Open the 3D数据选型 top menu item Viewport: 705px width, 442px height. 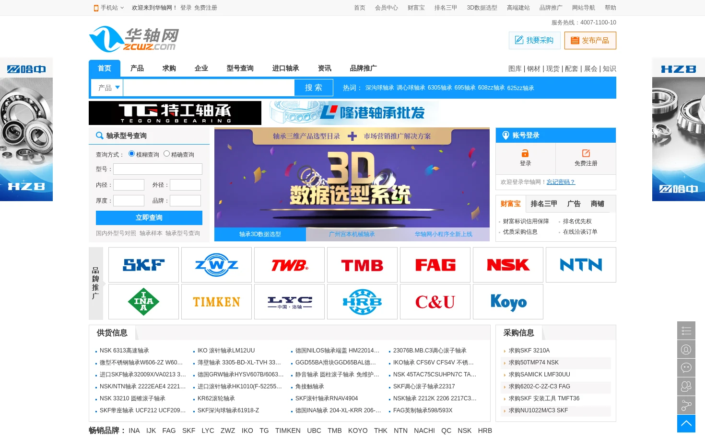tap(482, 8)
